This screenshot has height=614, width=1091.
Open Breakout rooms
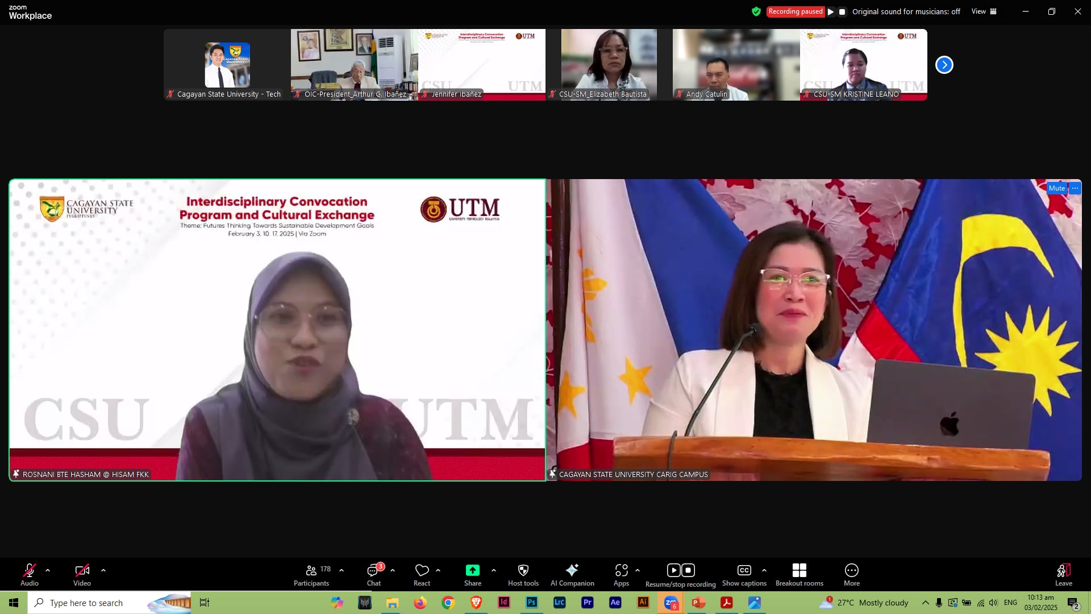[799, 574]
